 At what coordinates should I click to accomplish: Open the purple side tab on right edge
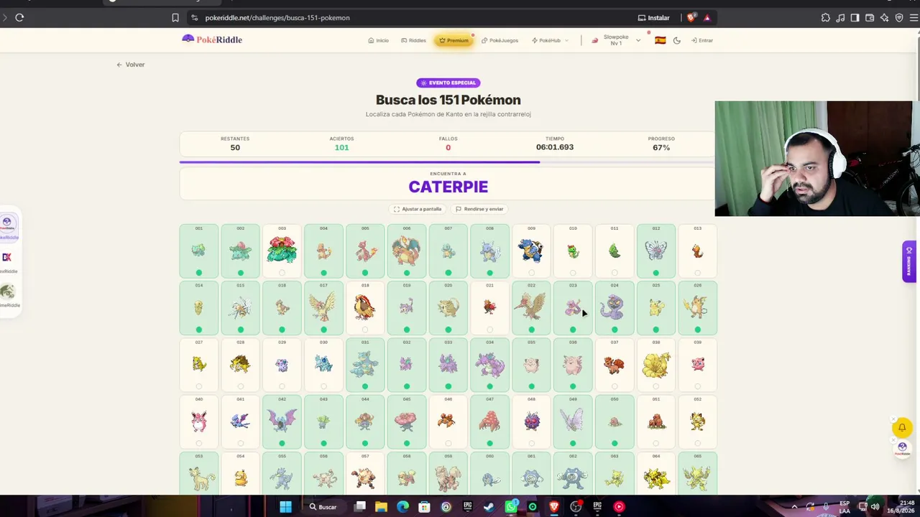pos(909,261)
